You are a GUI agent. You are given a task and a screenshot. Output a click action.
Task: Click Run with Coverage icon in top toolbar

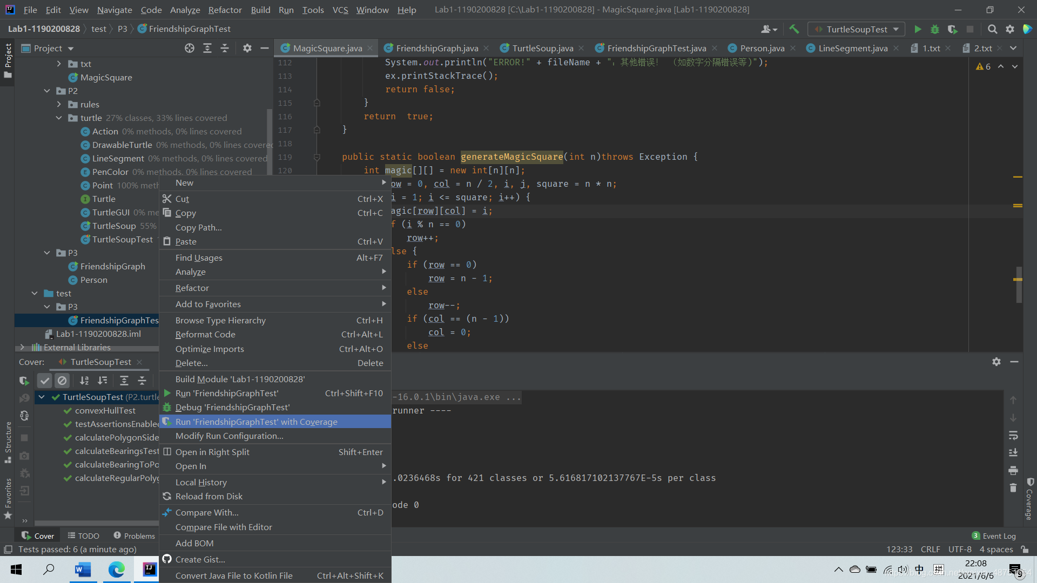pos(952,29)
